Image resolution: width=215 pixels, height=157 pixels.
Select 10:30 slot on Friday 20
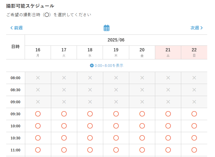coord(142,138)
